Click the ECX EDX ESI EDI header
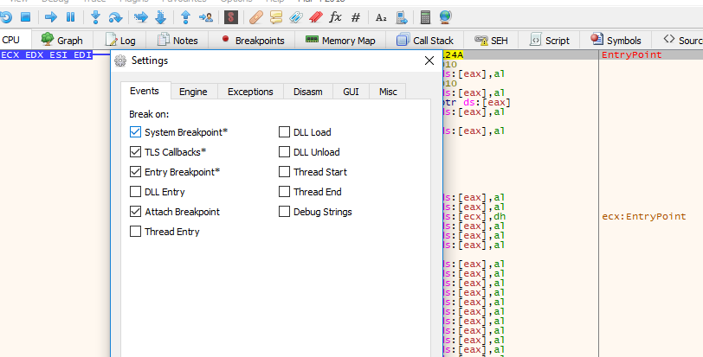 [46, 55]
